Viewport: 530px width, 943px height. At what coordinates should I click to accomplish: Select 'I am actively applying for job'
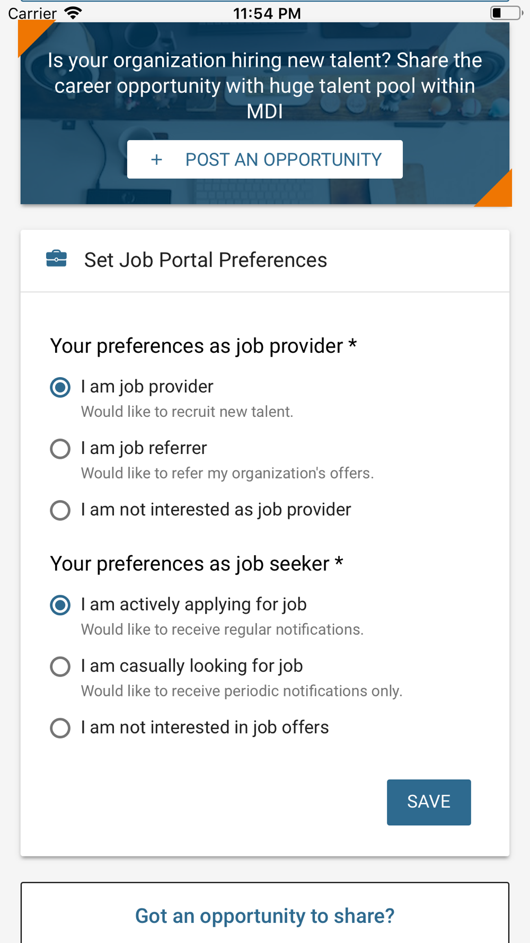point(60,605)
